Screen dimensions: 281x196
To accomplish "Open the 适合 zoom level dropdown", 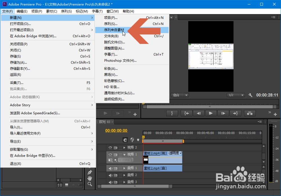I will coord(180,95).
